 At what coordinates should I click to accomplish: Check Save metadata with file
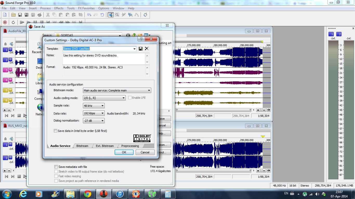[56, 167]
